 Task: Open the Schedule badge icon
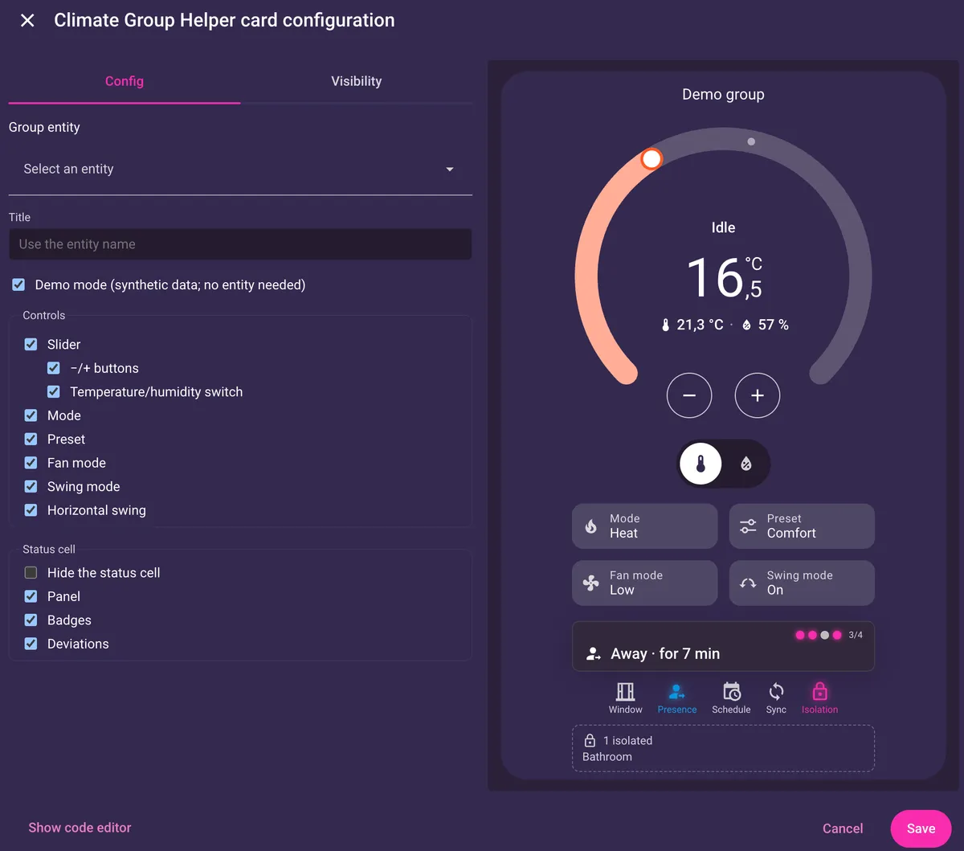pos(731,692)
